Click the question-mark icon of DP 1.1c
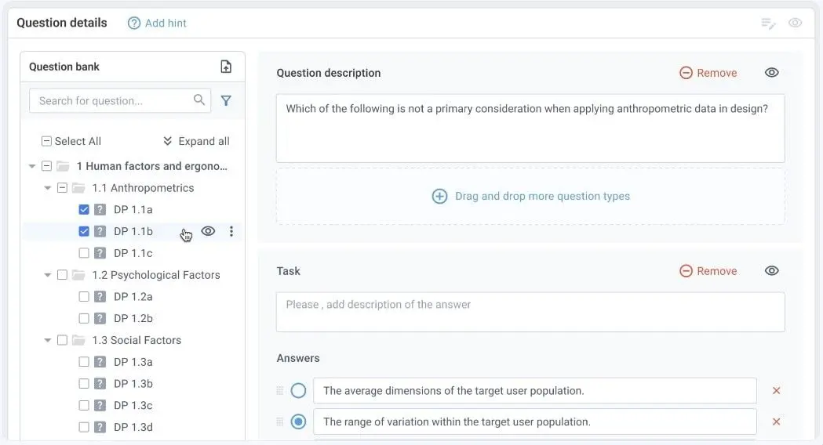823x445 pixels. tap(100, 253)
